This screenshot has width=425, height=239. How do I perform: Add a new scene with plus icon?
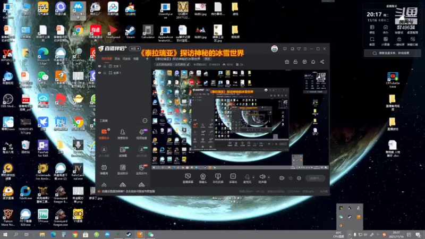click(147, 58)
